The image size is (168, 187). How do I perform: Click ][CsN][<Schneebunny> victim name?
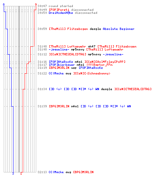pyautogui.click(x=92, y=73)
